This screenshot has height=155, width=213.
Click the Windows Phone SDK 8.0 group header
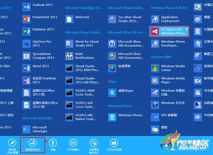(169, 8)
